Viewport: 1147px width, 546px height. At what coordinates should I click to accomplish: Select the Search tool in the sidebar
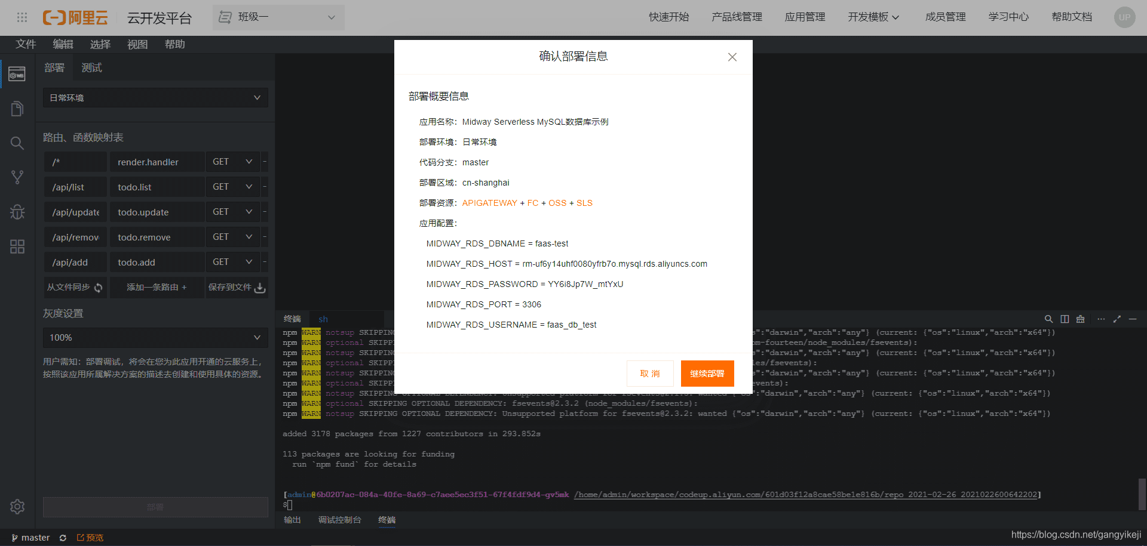point(17,143)
